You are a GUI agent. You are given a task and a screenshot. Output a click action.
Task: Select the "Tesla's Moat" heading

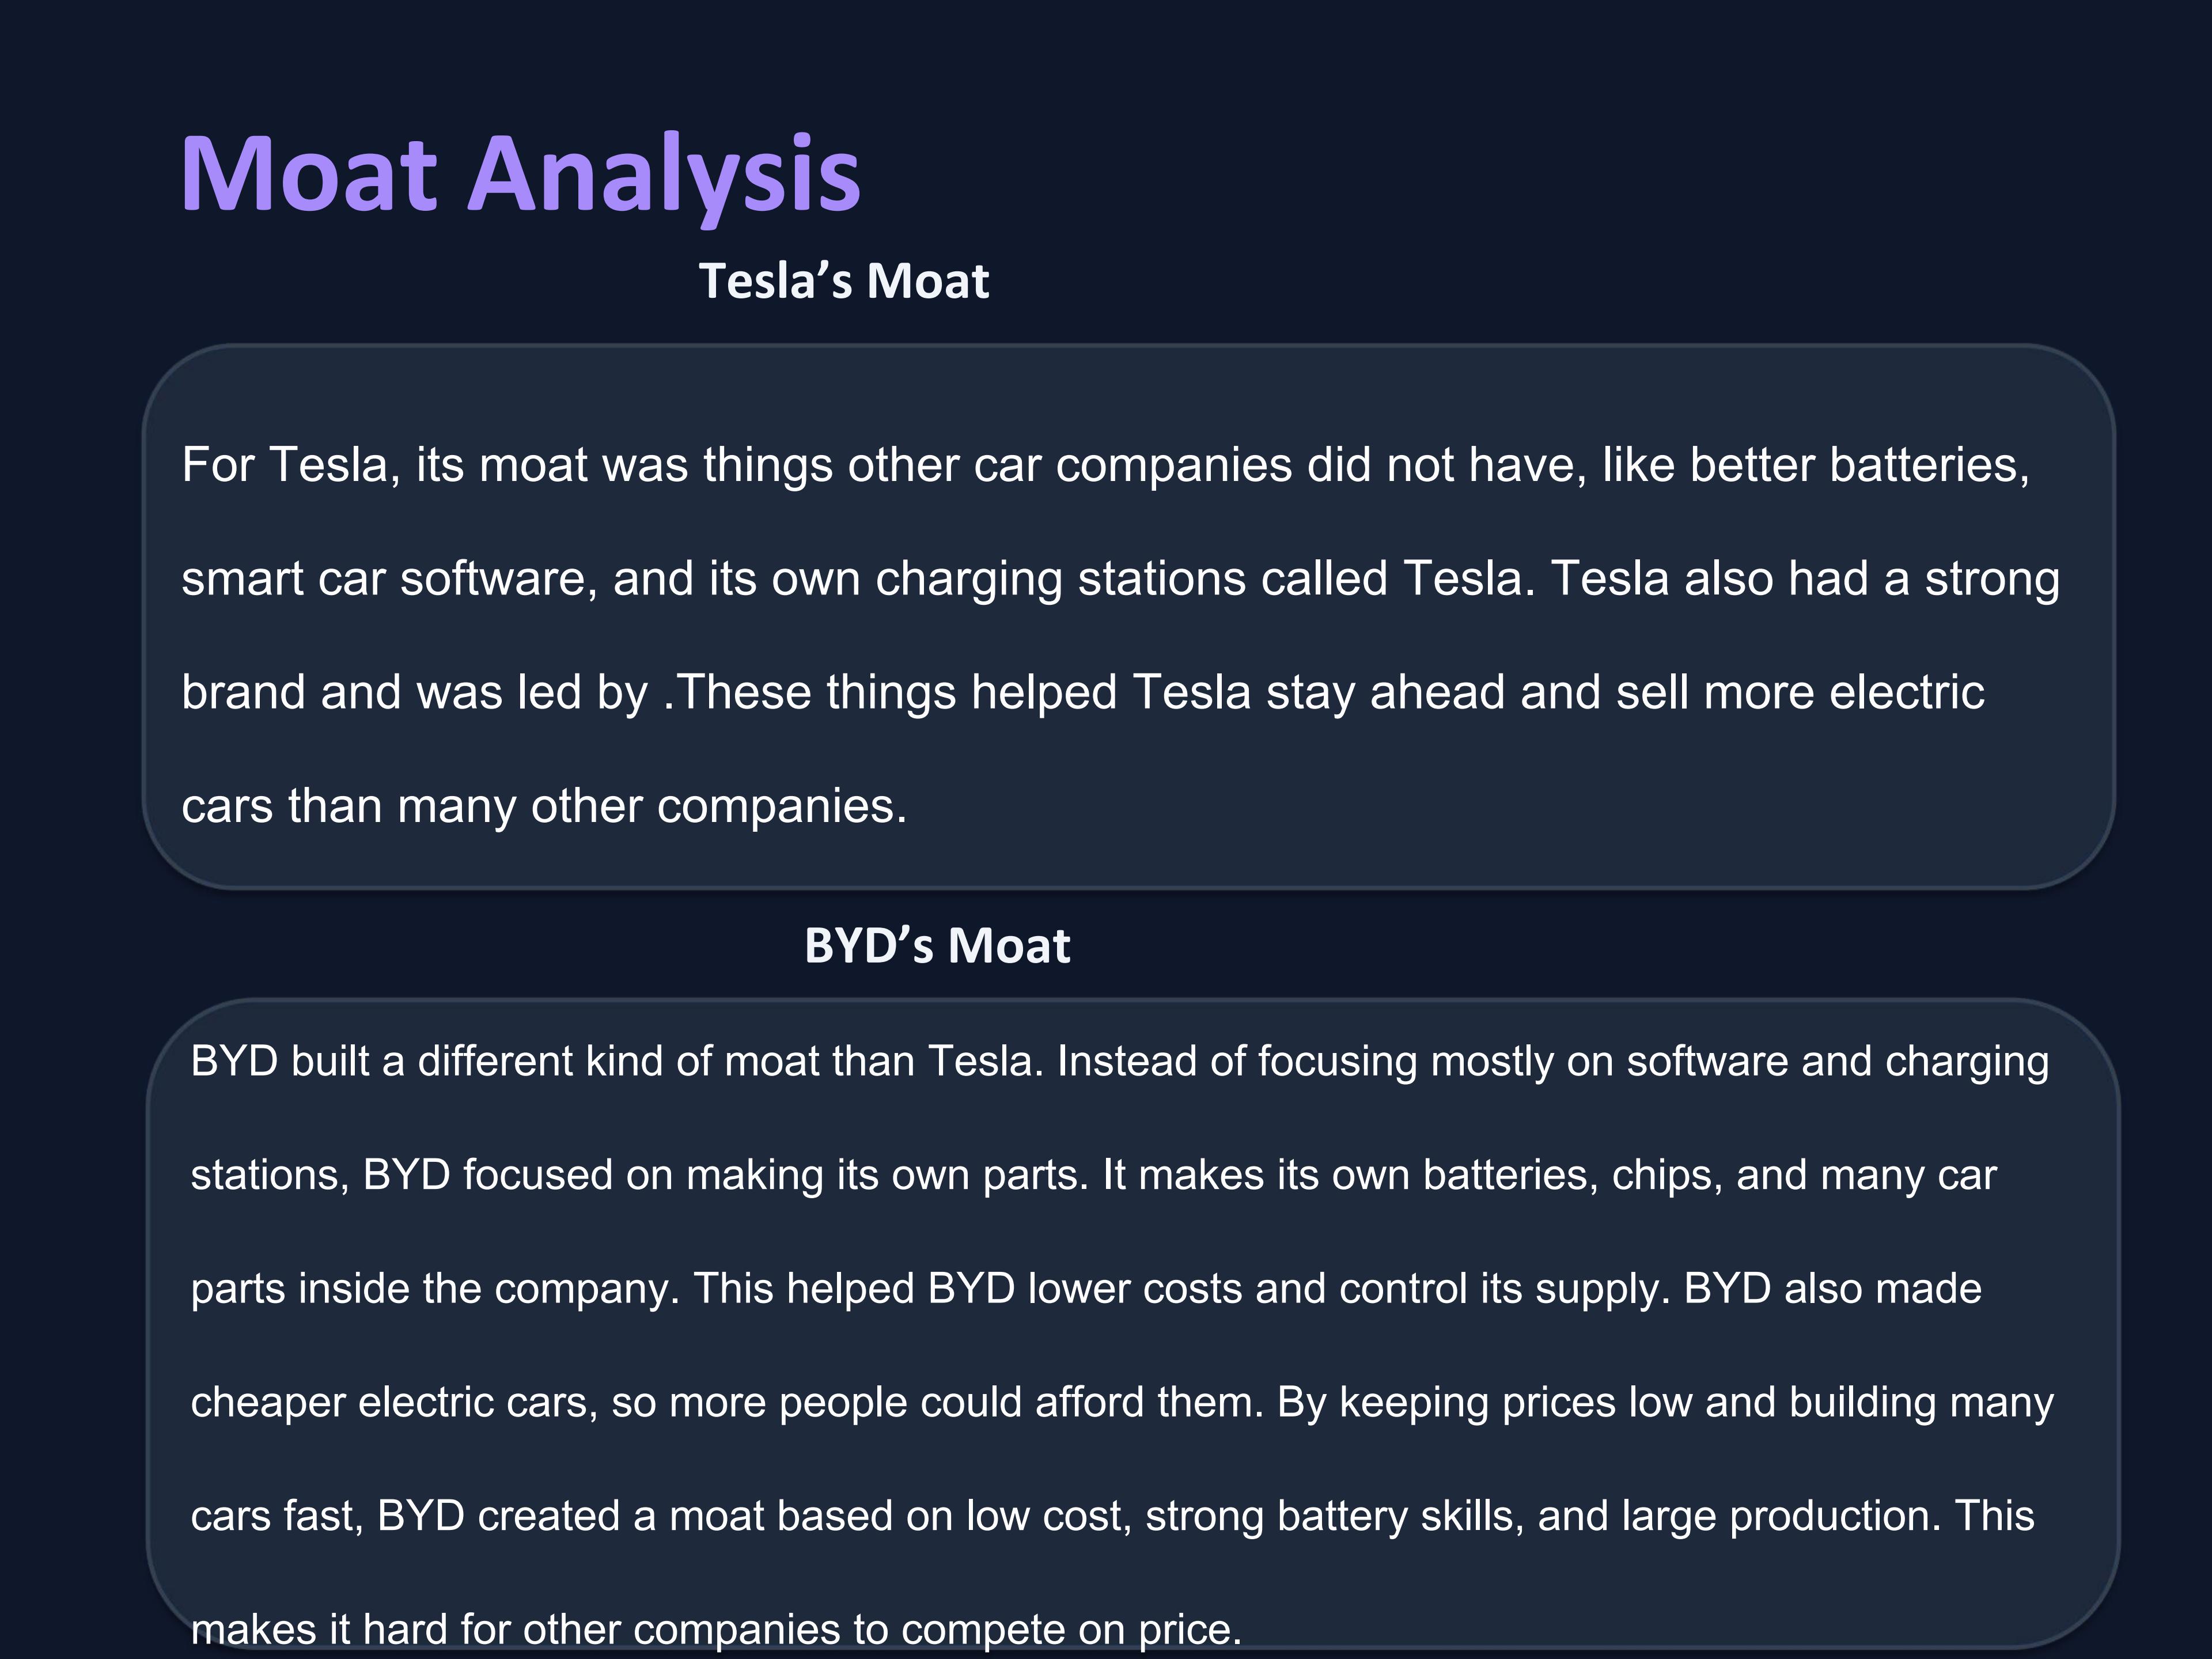844,281
